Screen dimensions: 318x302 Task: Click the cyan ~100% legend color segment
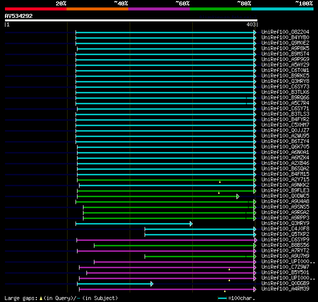pos(283,9)
